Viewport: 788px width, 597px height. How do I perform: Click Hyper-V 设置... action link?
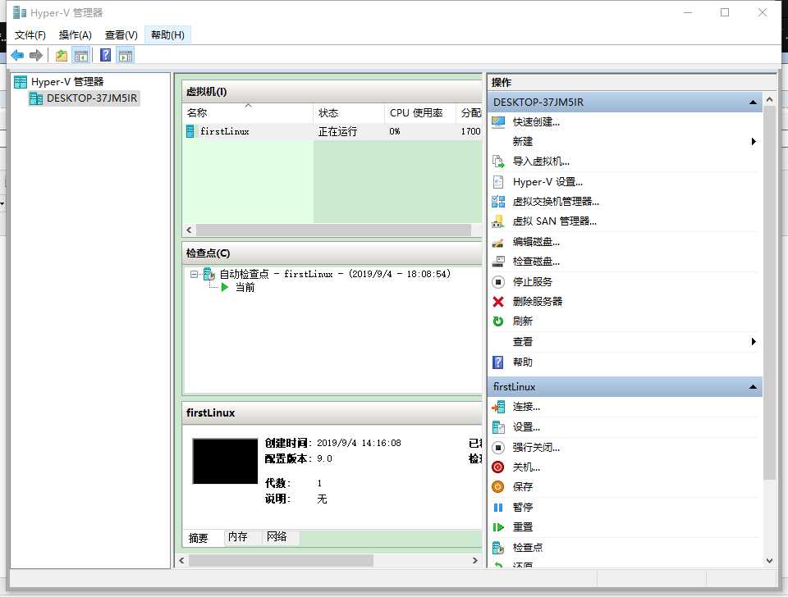(x=547, y=182)
